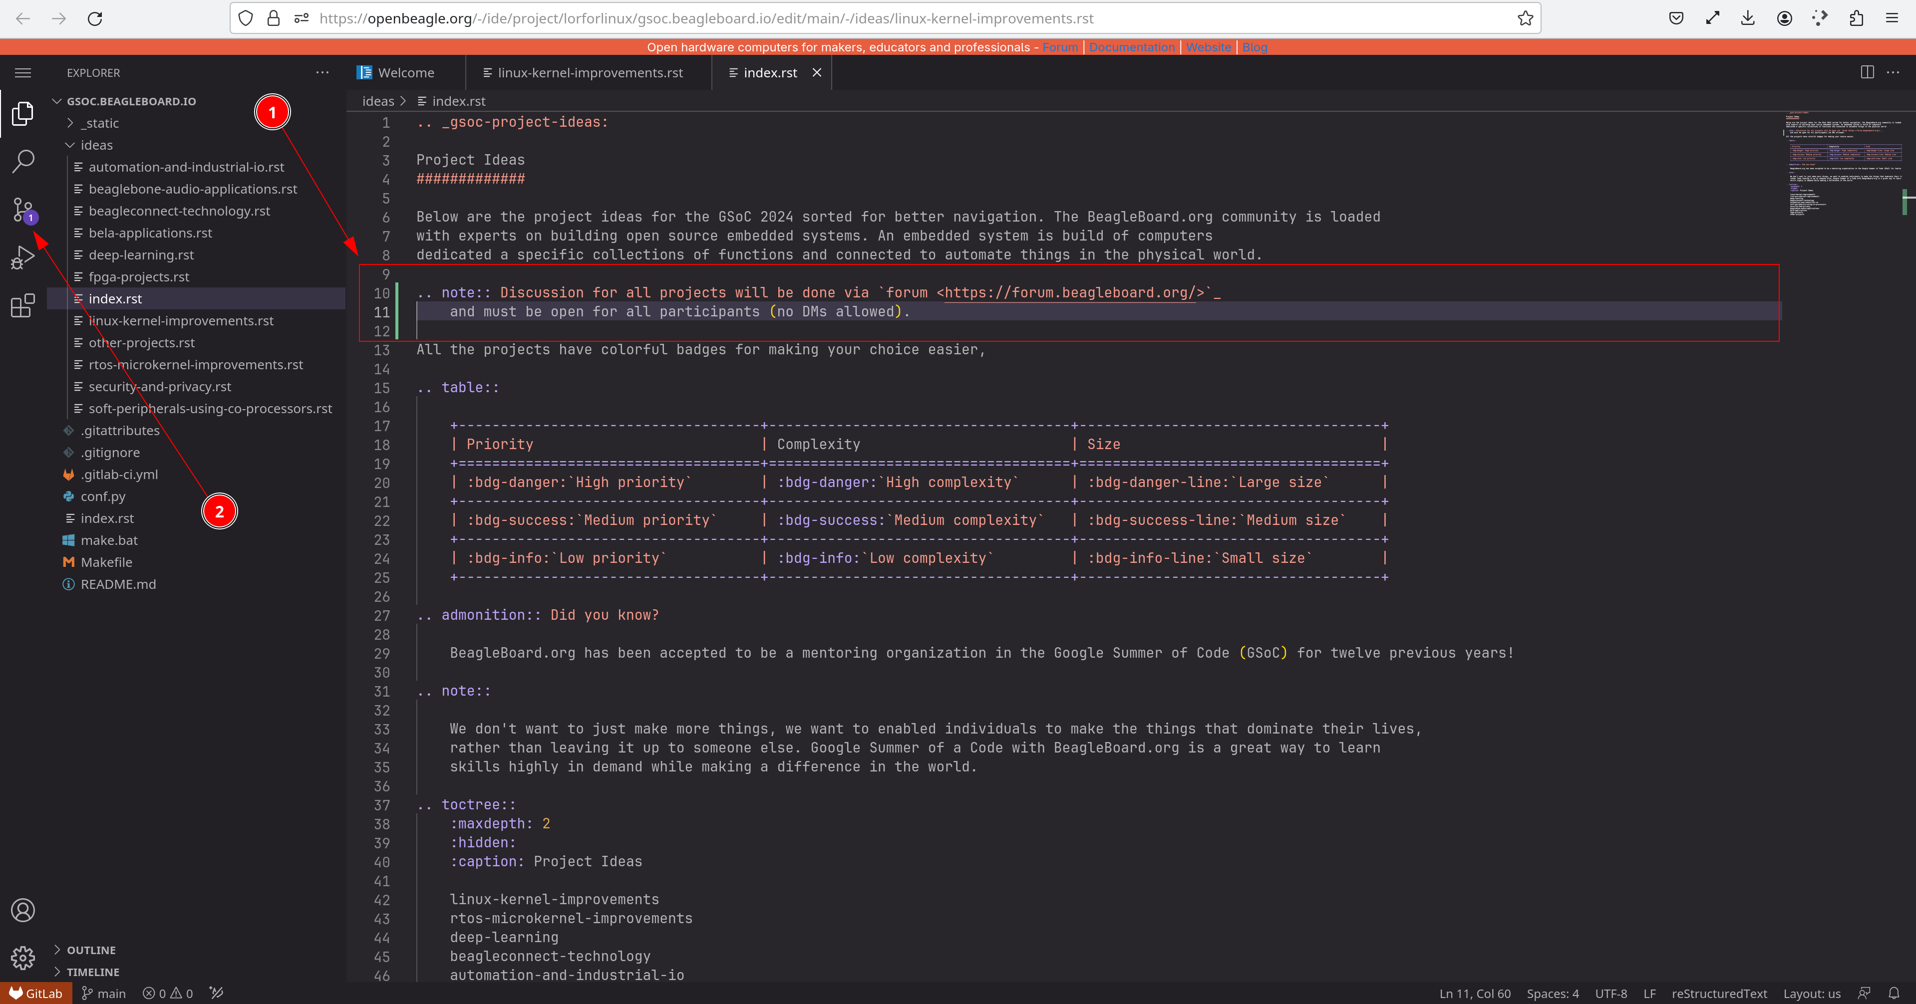The height and width of the screenshot is (1004, 1916).
Task: Open editor More Actions ellipsis menu
Action: pos(1893,72)
